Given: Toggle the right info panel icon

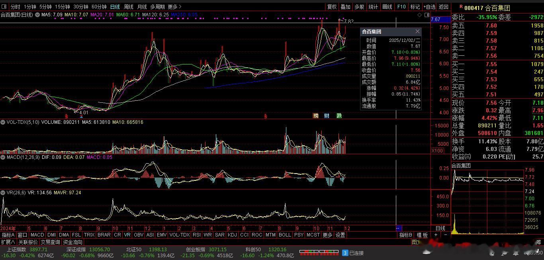Looking at the screenshot, I should [x=427, y=15].
